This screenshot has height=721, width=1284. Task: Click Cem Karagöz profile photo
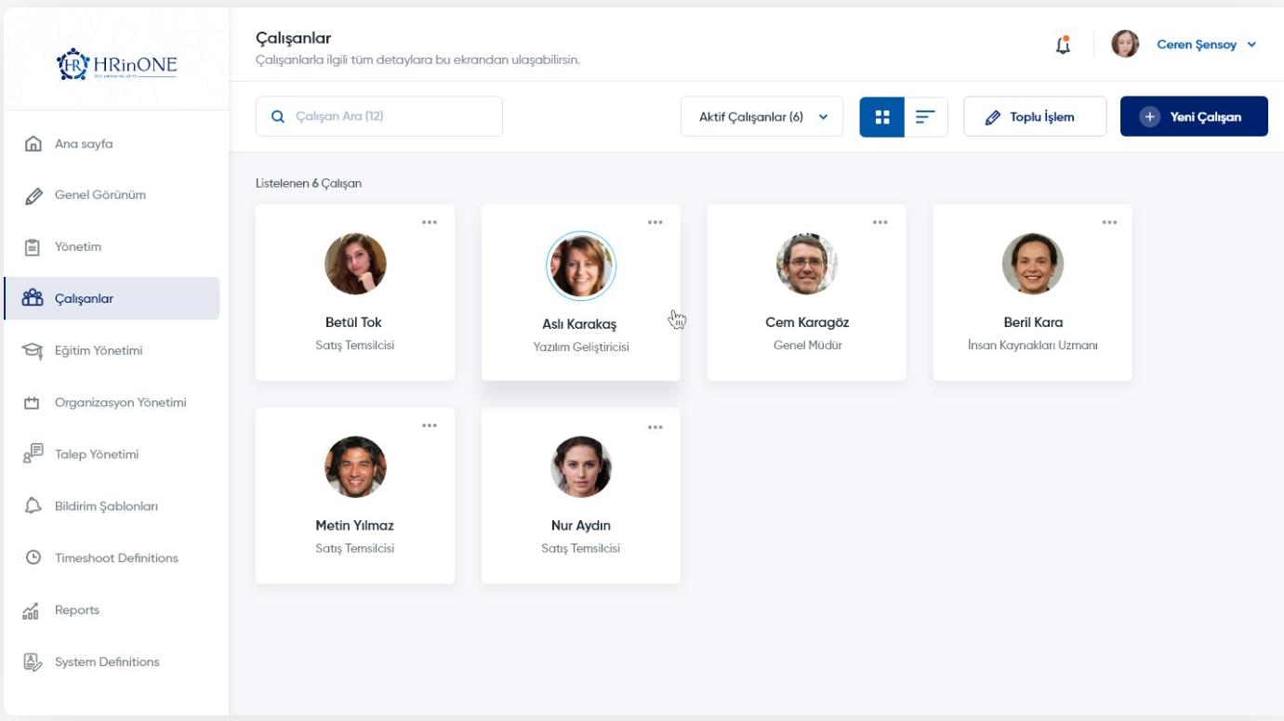(807, 264)
